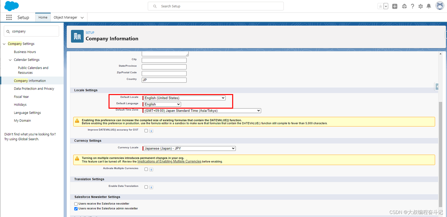Click the warning icon in DATEVALUE notice
This screenshot has width=447, height=217.
[77, 121]
